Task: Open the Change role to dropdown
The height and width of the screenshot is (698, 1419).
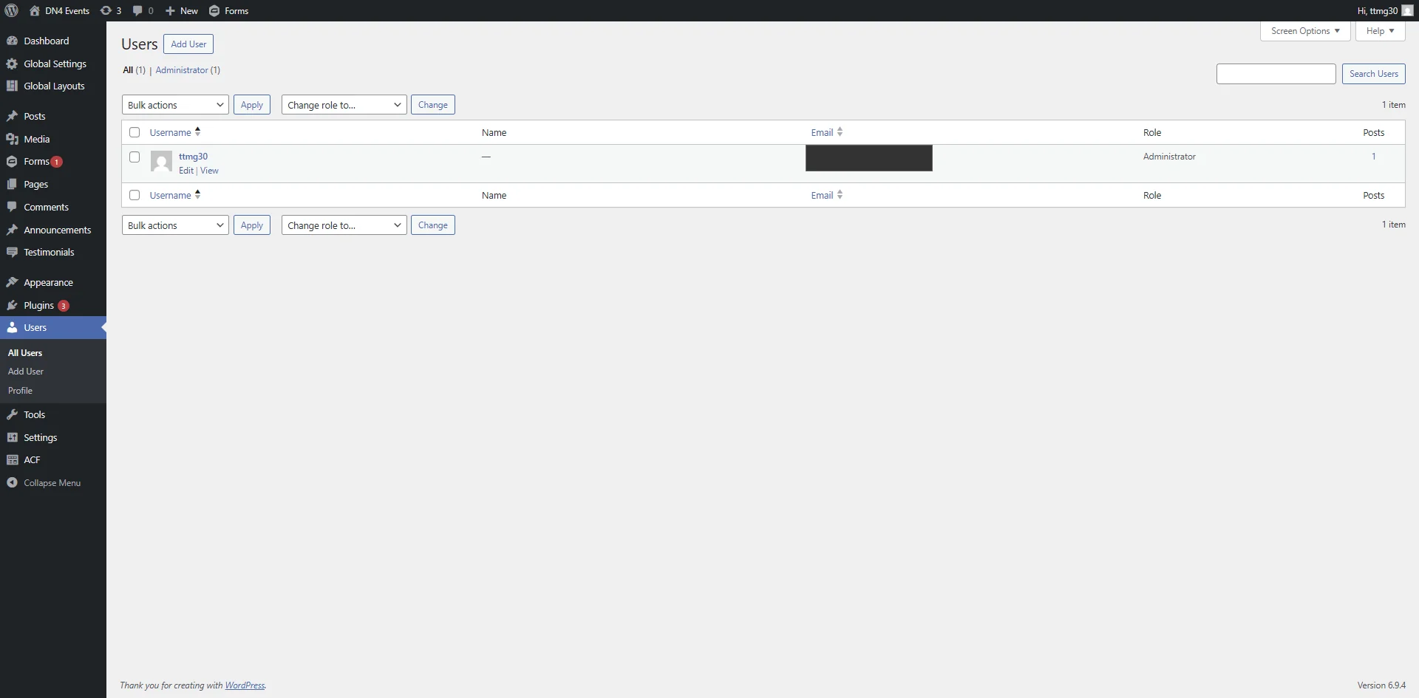Action: [x=343, y=104]
